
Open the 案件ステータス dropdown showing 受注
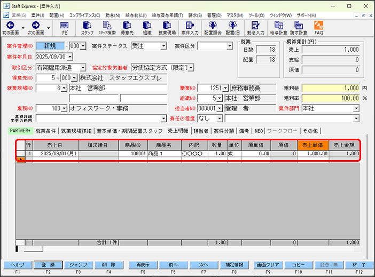click(163, 46)
